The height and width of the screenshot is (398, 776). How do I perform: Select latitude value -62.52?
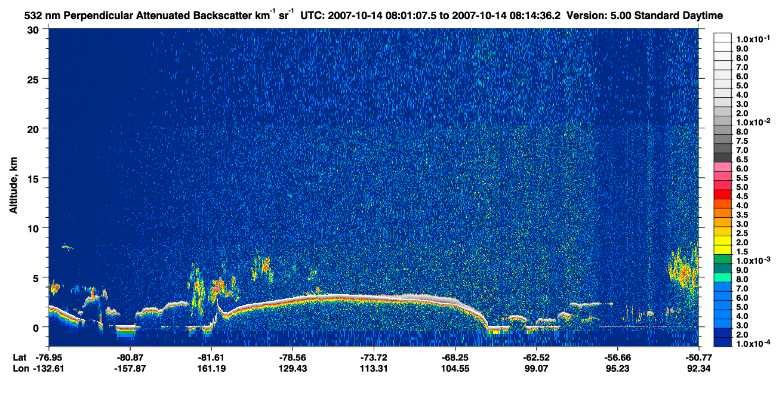pos(536,357)
